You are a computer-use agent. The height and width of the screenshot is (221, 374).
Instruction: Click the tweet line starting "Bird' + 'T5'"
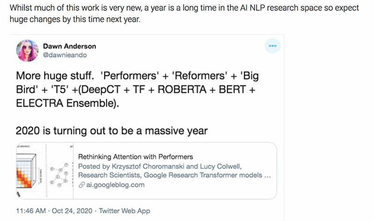[x=136, y=90]
